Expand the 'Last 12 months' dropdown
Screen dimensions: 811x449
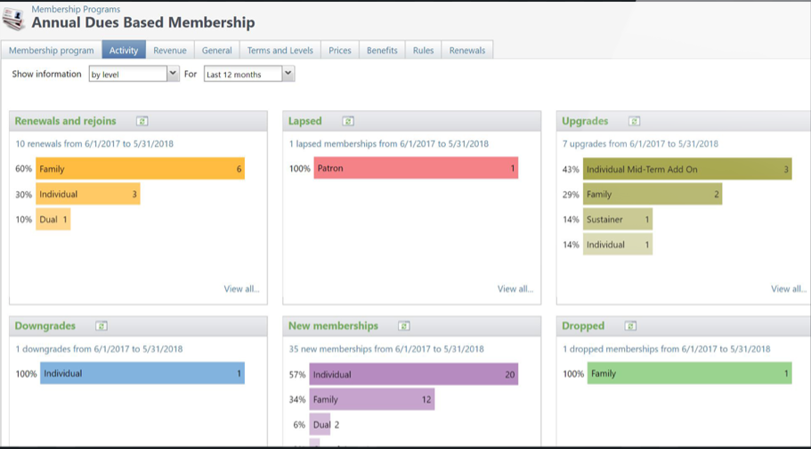pyautogui.click(x=288, y=75)
